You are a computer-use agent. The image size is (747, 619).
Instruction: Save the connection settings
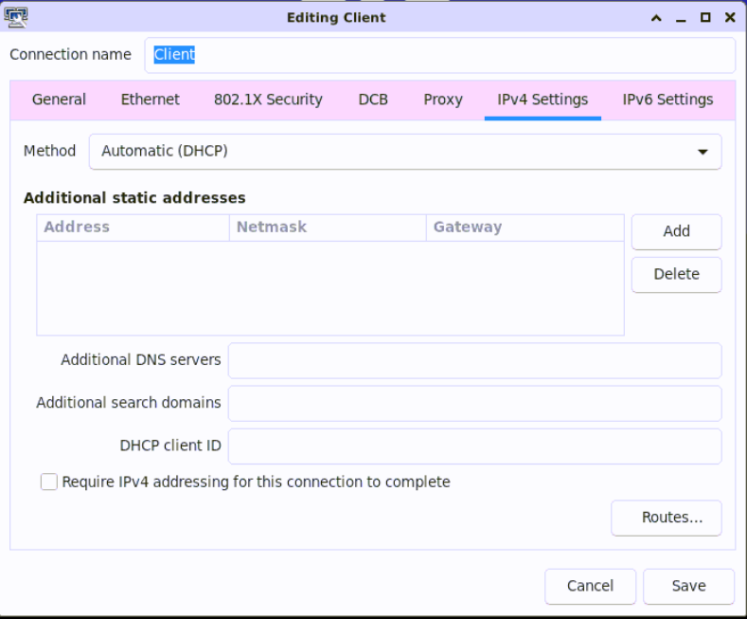688,586
